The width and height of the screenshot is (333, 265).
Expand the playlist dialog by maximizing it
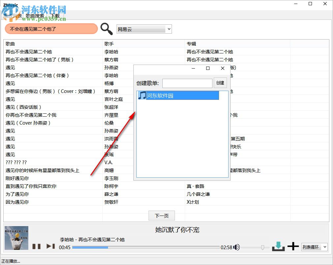(x=208, y=69)
